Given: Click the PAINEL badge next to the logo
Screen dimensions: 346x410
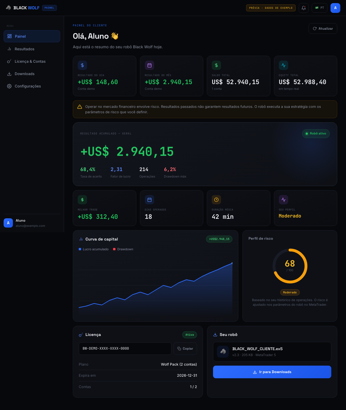Looking at the screenshot, I should (x=49, y=8).
